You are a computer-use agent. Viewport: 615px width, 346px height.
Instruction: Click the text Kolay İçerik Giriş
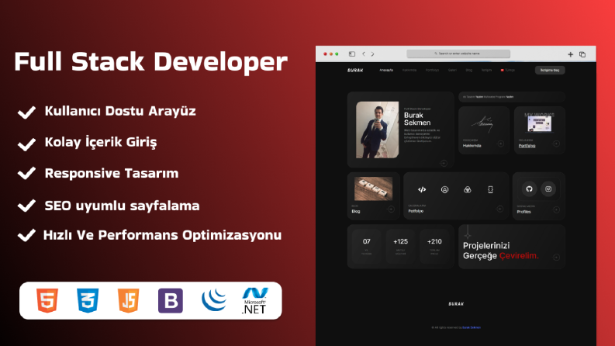[101, 142]
